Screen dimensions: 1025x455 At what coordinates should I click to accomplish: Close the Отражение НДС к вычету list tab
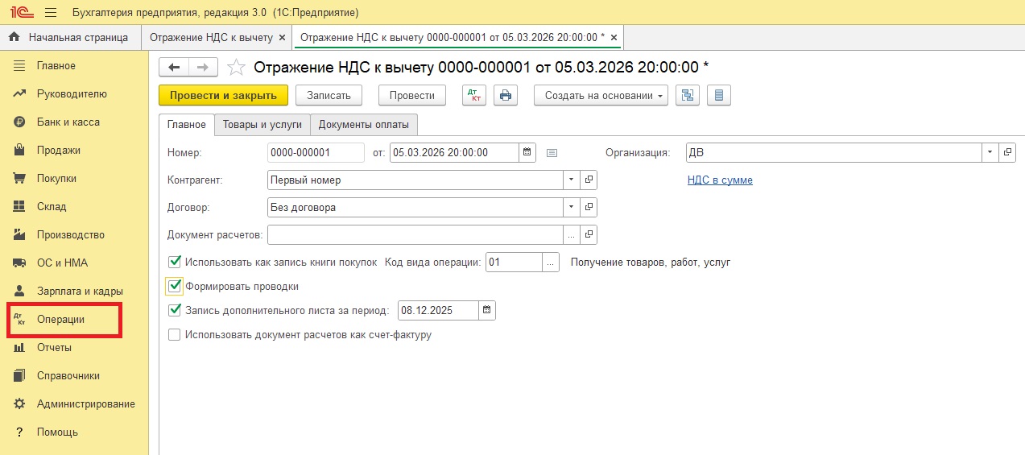281,37
